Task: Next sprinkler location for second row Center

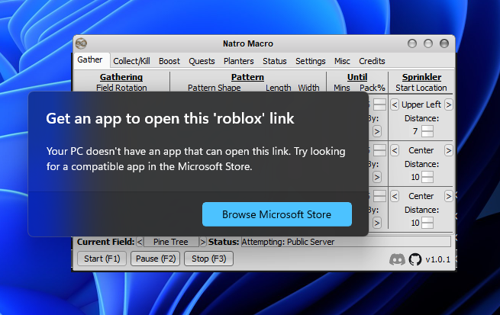Action: pos(448,150)
